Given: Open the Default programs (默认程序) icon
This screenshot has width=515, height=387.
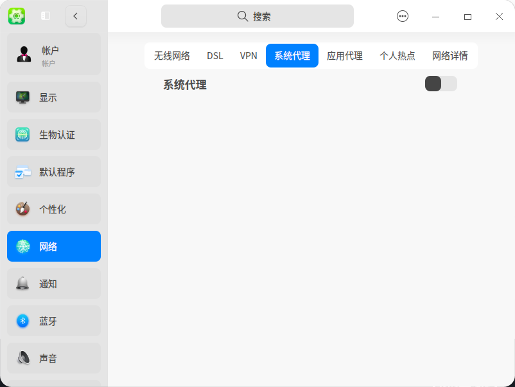Looking at the screenshot, I should coord(24,172).
